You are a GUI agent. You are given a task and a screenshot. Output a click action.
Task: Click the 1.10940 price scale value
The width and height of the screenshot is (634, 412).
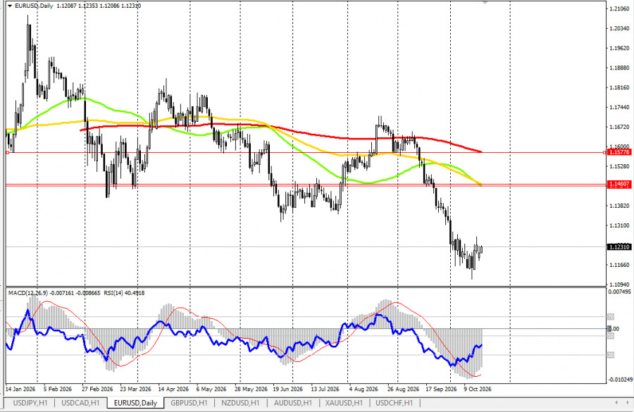(x=619, y=285)
